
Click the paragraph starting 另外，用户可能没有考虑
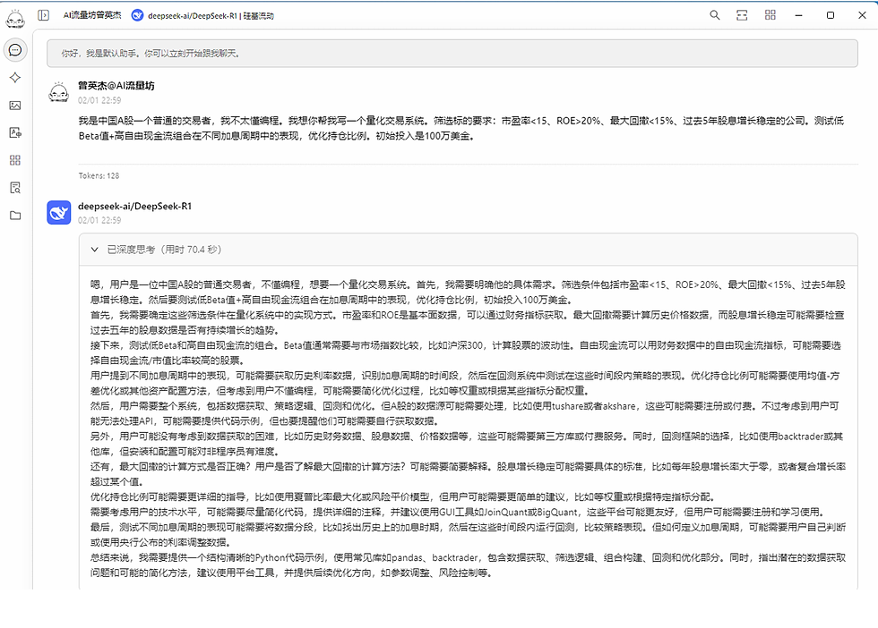[467, 444]
